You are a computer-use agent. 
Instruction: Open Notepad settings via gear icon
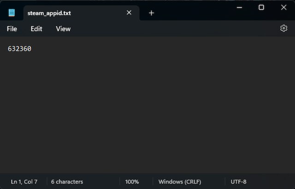tap(283, 29)
